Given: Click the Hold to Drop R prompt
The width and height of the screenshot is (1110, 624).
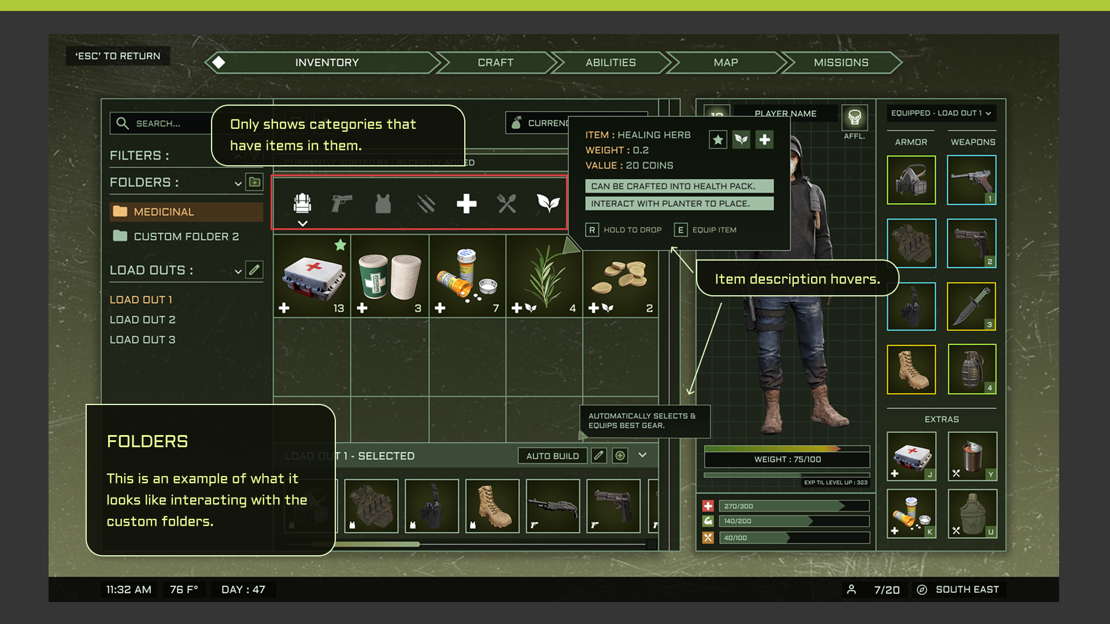Looking at the screenshot, I should tap(624, 230).
